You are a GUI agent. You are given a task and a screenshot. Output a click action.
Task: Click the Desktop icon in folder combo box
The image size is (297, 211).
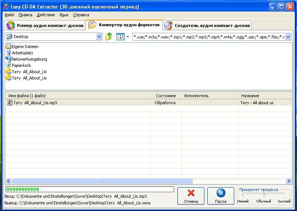pyautogui.click(x=10, y=37)
